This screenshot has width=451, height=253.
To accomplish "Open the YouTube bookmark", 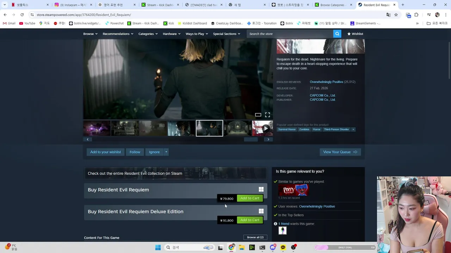I will click(x=27, y=23).
